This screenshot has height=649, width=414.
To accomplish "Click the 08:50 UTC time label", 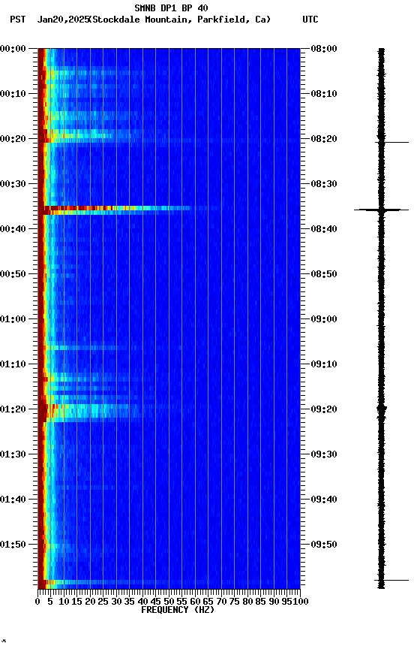I will coord(324,274).
